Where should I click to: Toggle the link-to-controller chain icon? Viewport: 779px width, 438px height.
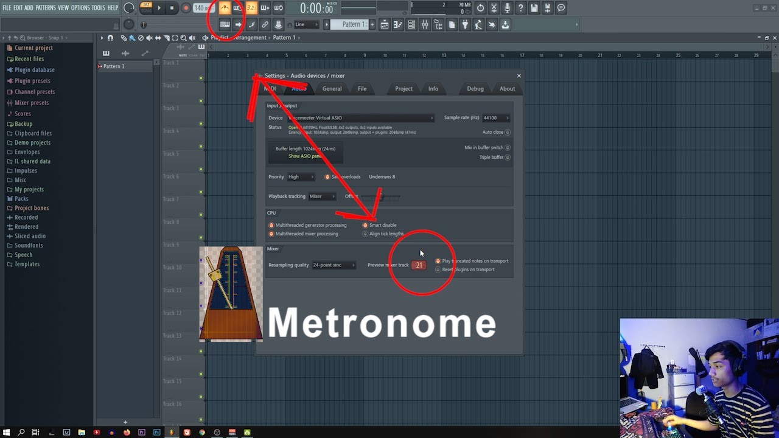coord(265,24)
